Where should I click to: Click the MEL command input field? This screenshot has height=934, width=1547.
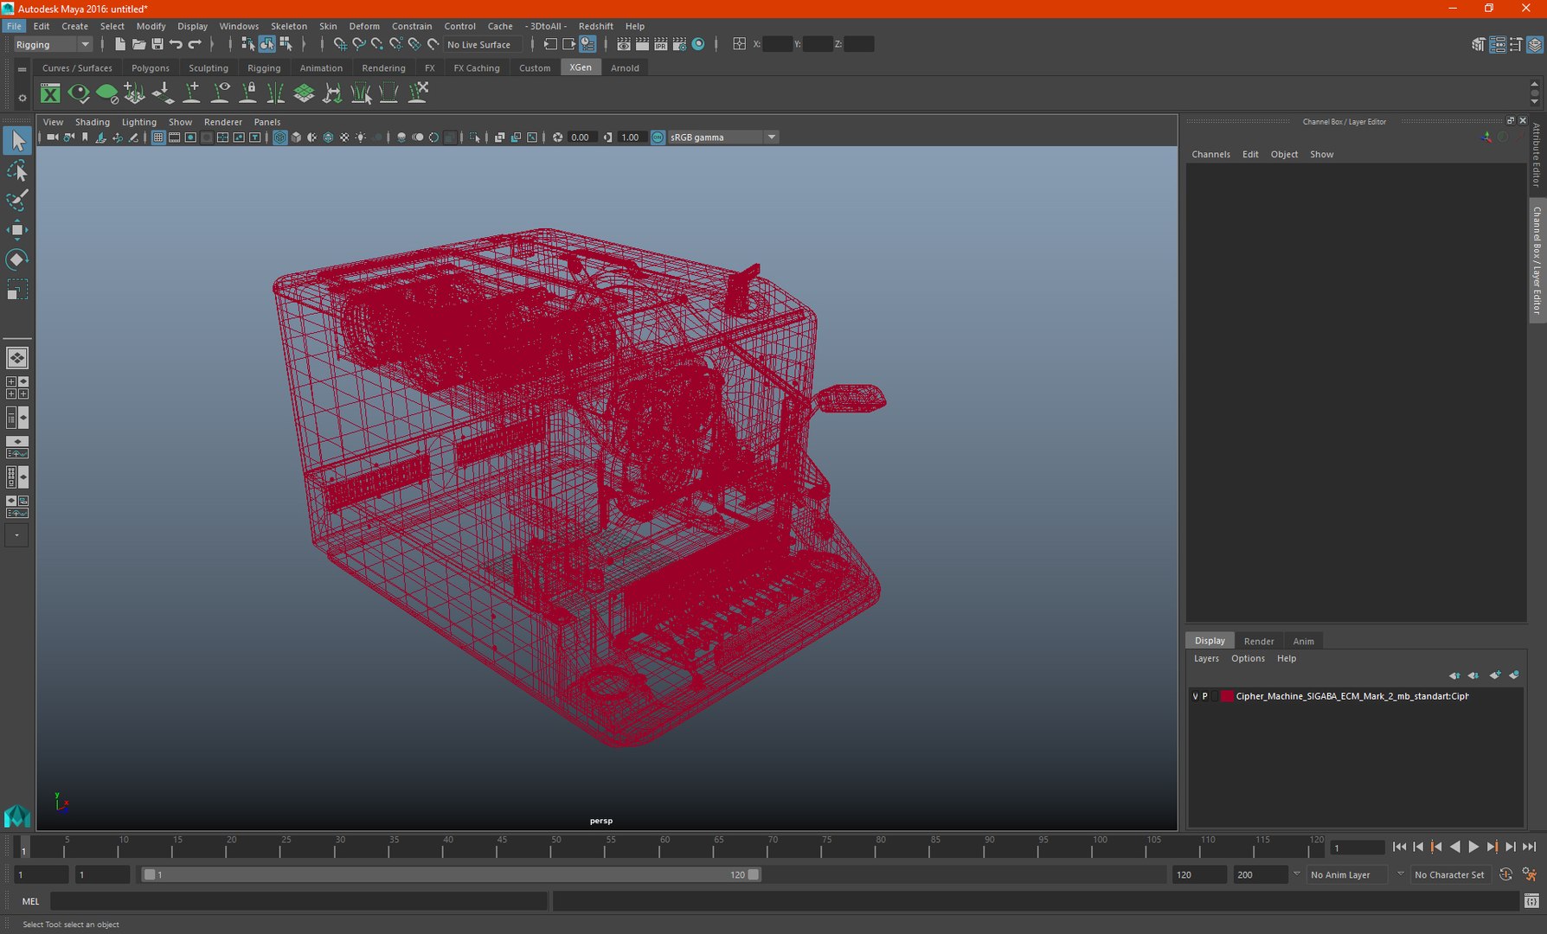pyautogui.click(x=298, y=901)
